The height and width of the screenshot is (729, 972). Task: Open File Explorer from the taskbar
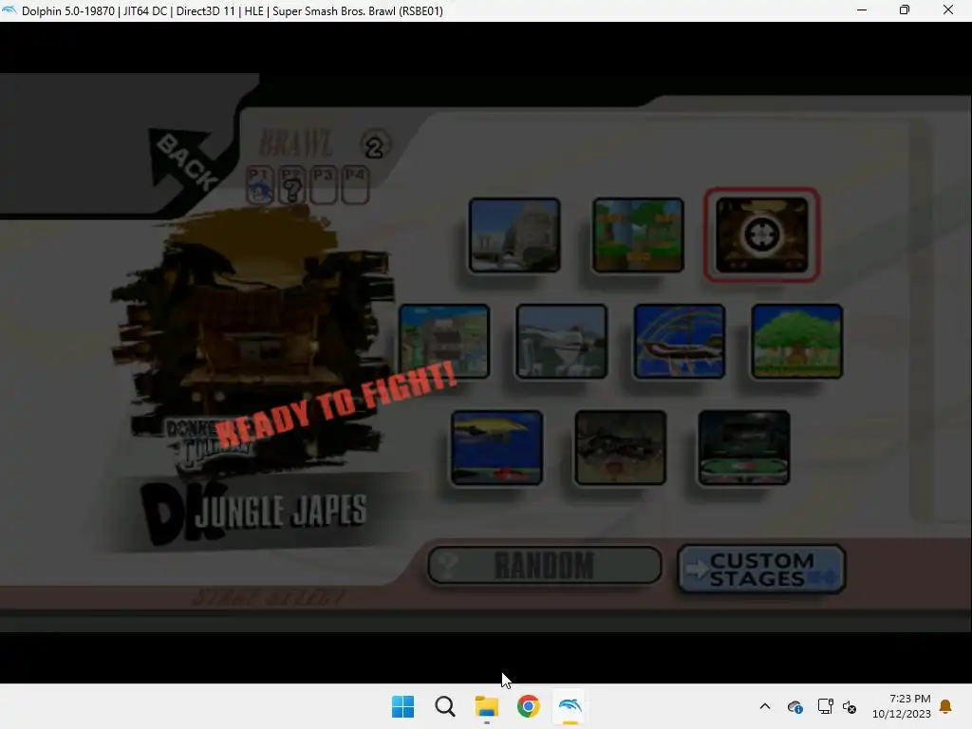tap(487, 706)
